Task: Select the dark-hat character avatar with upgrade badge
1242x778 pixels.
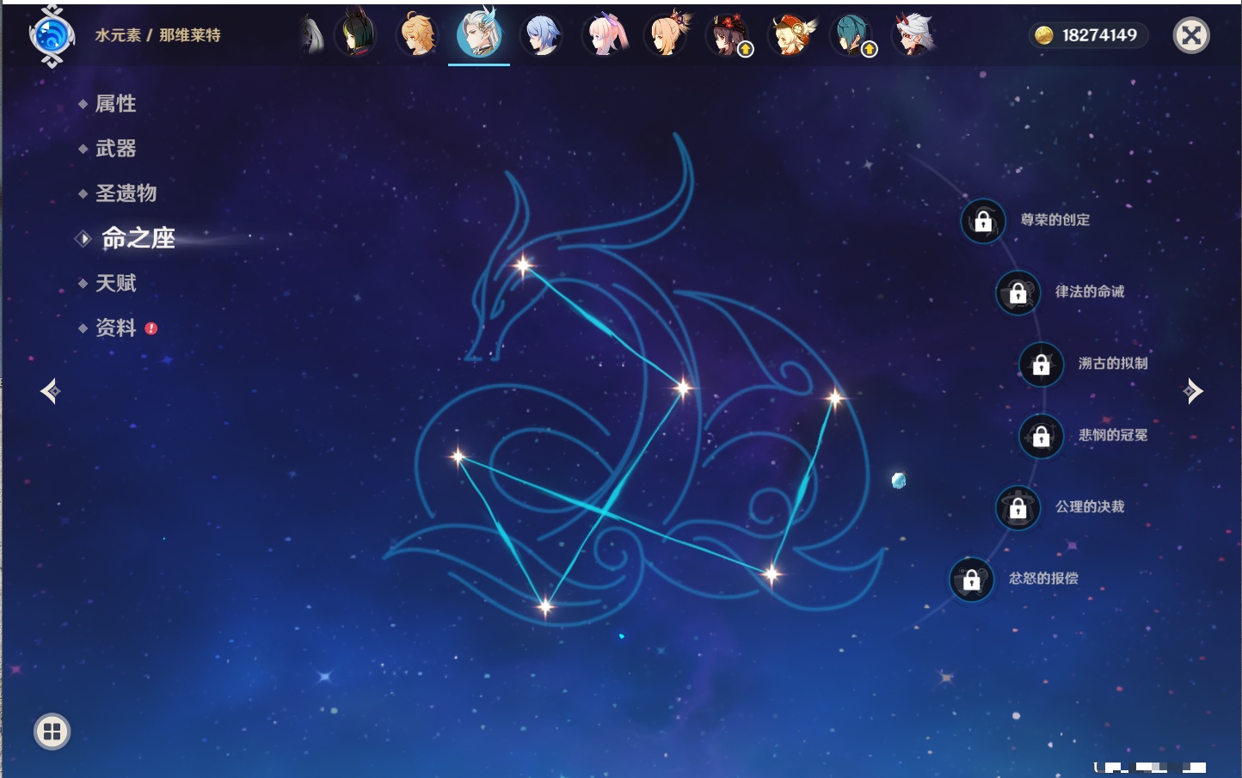Action: (729, 35)
